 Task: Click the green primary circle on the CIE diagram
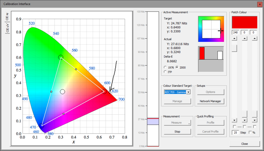pos(61,57)
